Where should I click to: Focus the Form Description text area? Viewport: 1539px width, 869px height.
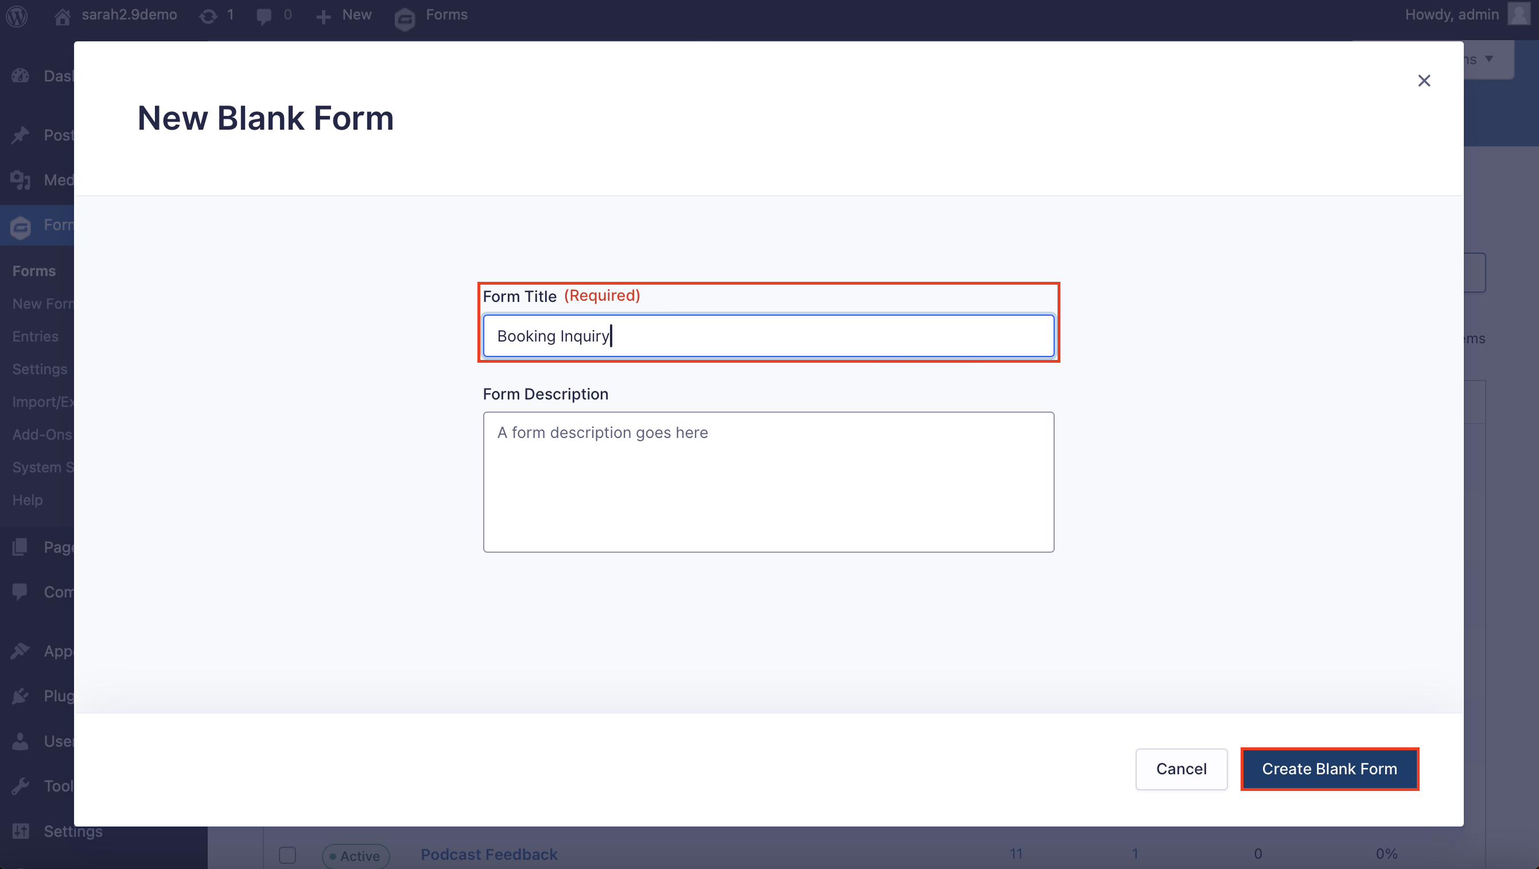pyautogui.click(x=768, y=482)
